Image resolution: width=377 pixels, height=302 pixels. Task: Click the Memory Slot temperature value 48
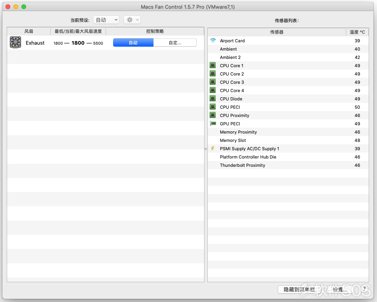coord(357,140)
